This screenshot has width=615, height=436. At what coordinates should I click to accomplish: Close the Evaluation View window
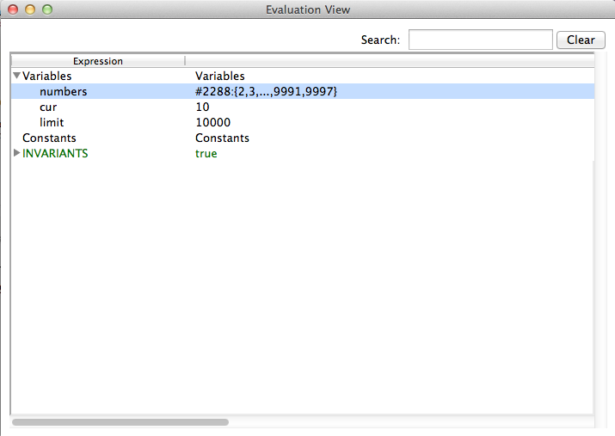[13, 10]
